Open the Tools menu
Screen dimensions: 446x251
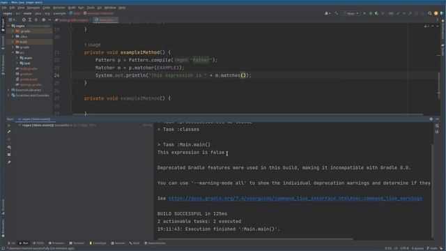[91, 8]
